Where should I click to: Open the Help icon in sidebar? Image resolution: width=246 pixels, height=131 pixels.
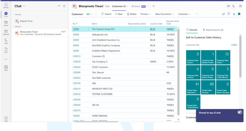[6, 119]
